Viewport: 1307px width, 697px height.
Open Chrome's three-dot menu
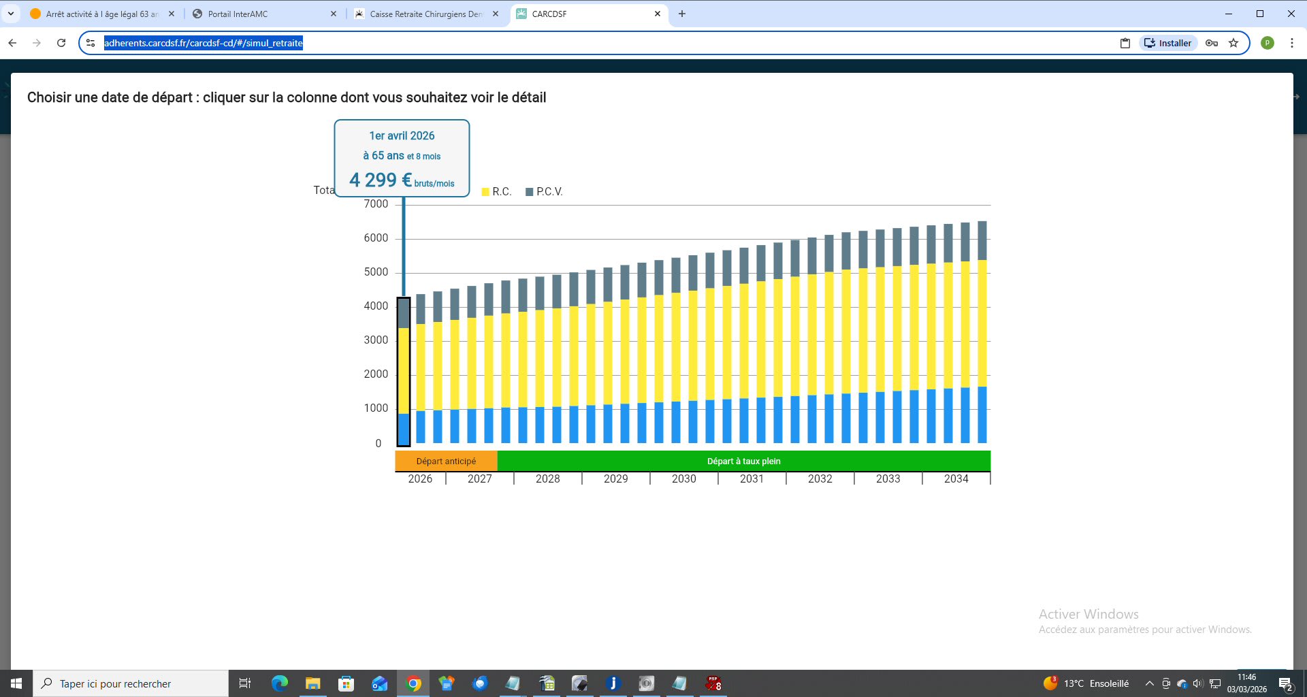pos(1291,43)
